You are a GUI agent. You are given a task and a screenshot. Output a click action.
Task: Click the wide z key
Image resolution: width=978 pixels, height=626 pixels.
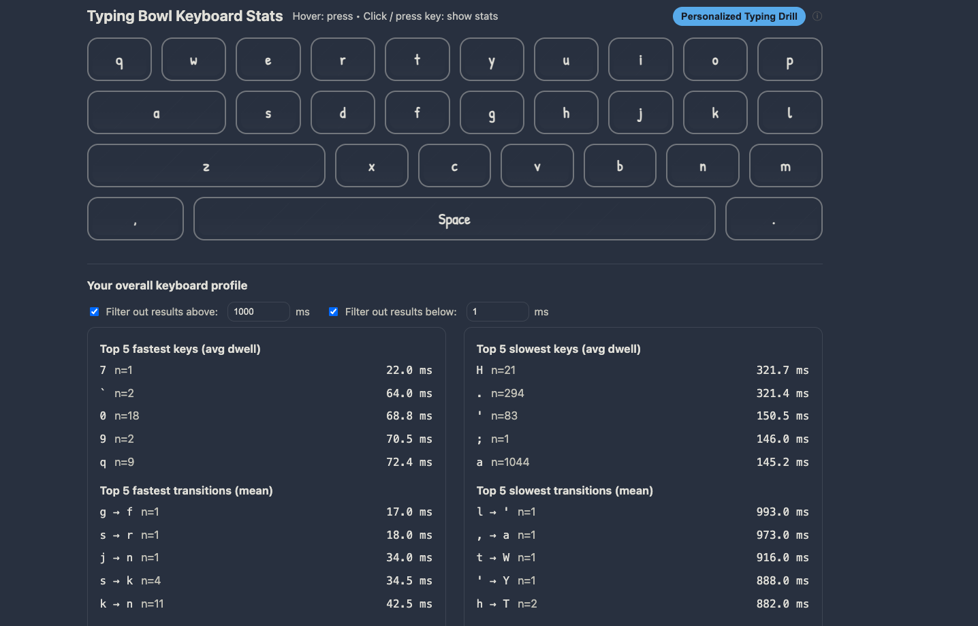(x=206, y=166)
